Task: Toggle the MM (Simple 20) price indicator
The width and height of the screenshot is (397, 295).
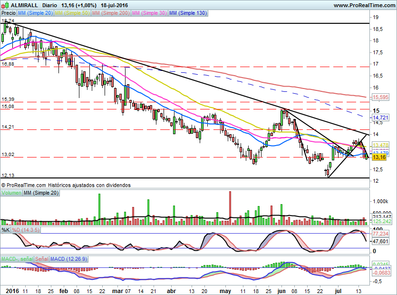Action: coord(36,13)
